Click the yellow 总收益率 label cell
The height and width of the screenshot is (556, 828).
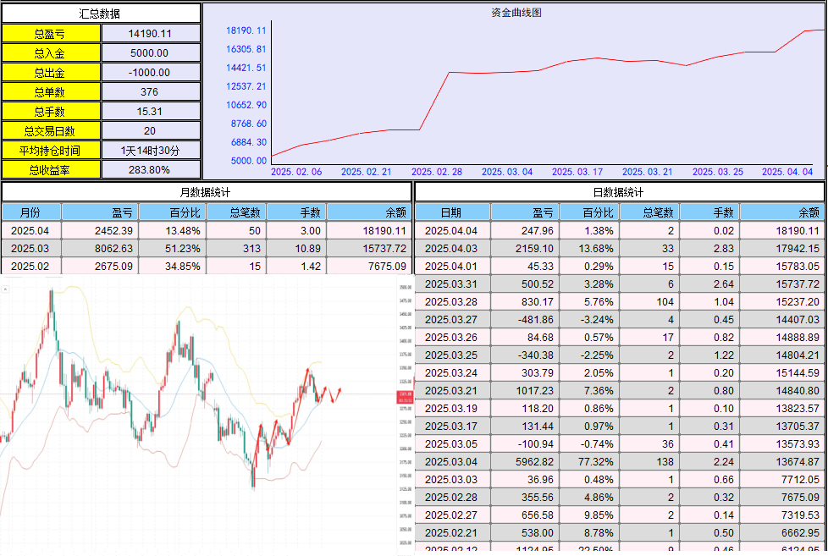[51, 170]
